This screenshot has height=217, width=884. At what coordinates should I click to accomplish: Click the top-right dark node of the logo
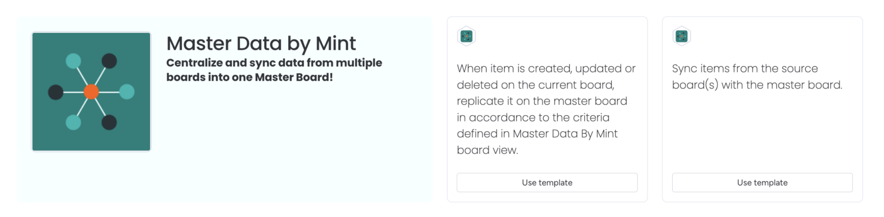(x=109, y=60)
